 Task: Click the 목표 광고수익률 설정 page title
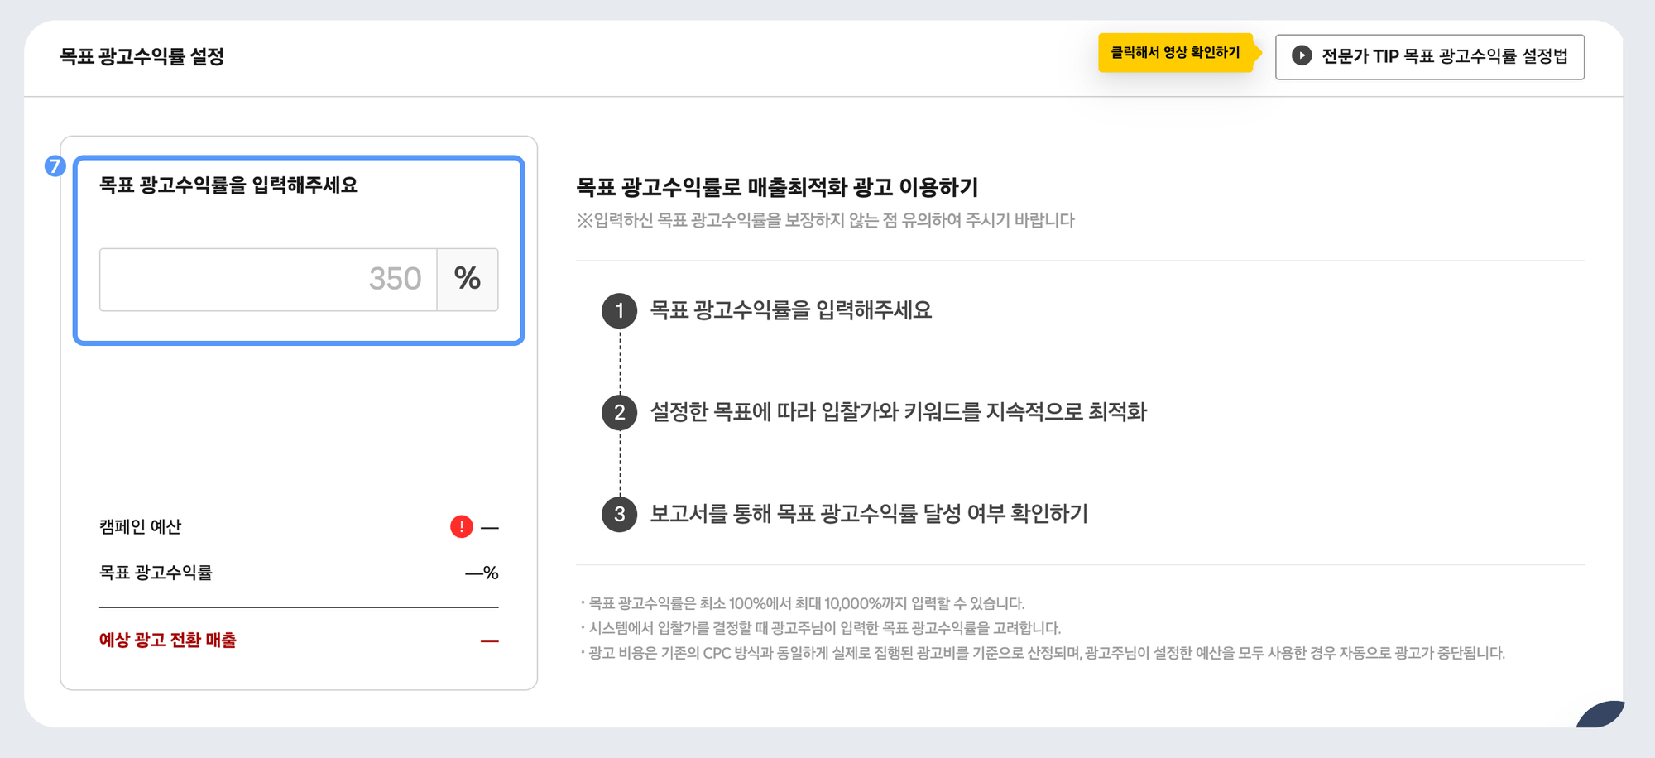click(x=142, y=58)
